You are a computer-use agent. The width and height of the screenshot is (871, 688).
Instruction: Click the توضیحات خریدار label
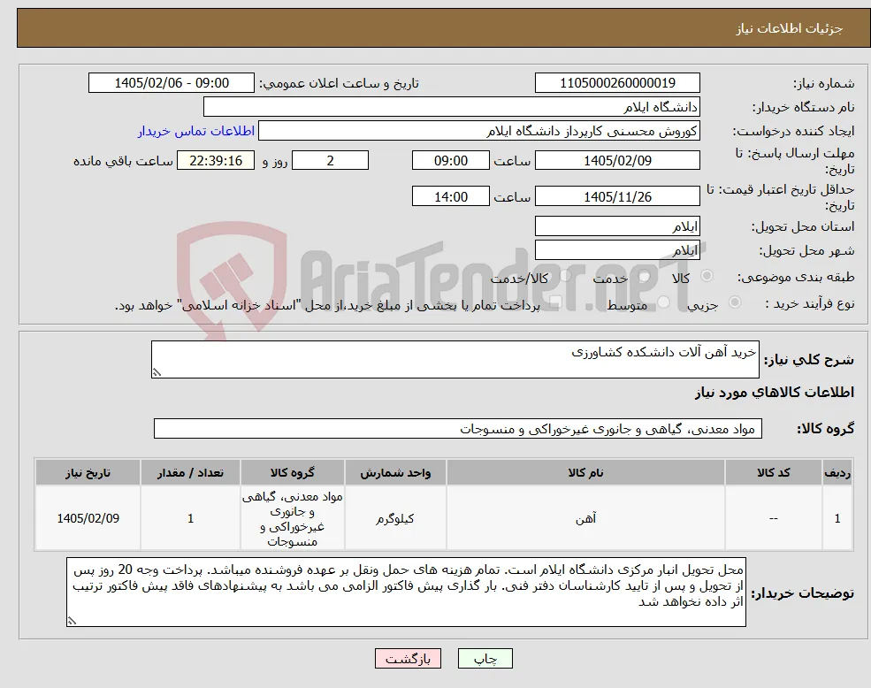click(x=802, y=593)
